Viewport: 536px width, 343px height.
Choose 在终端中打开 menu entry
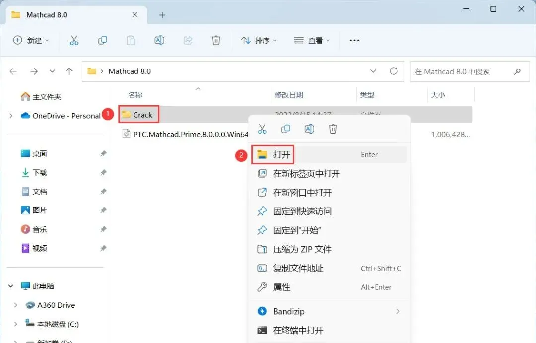pyautogui.click(x=329, y=331)
